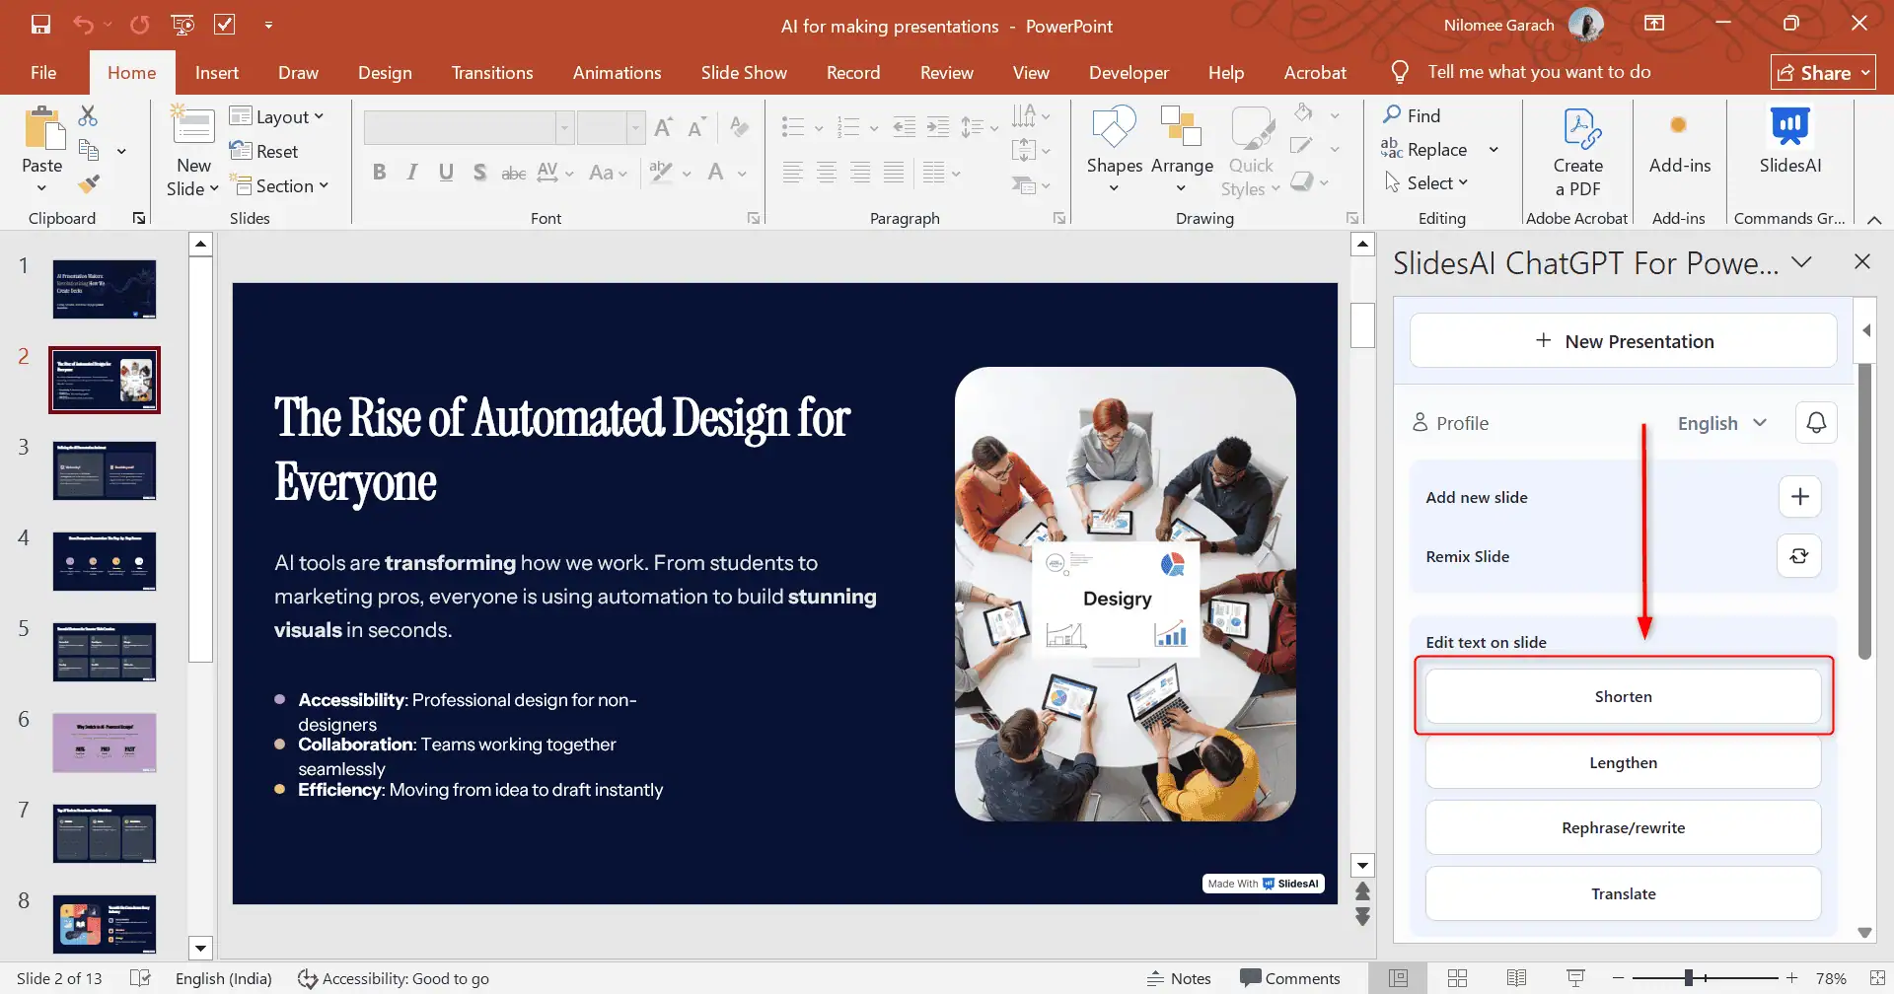Click New Presentation in SlidesAI pane
The height and width of the screenshot is (994, 1894).
pyautogui.click(x=1624, y=341)
